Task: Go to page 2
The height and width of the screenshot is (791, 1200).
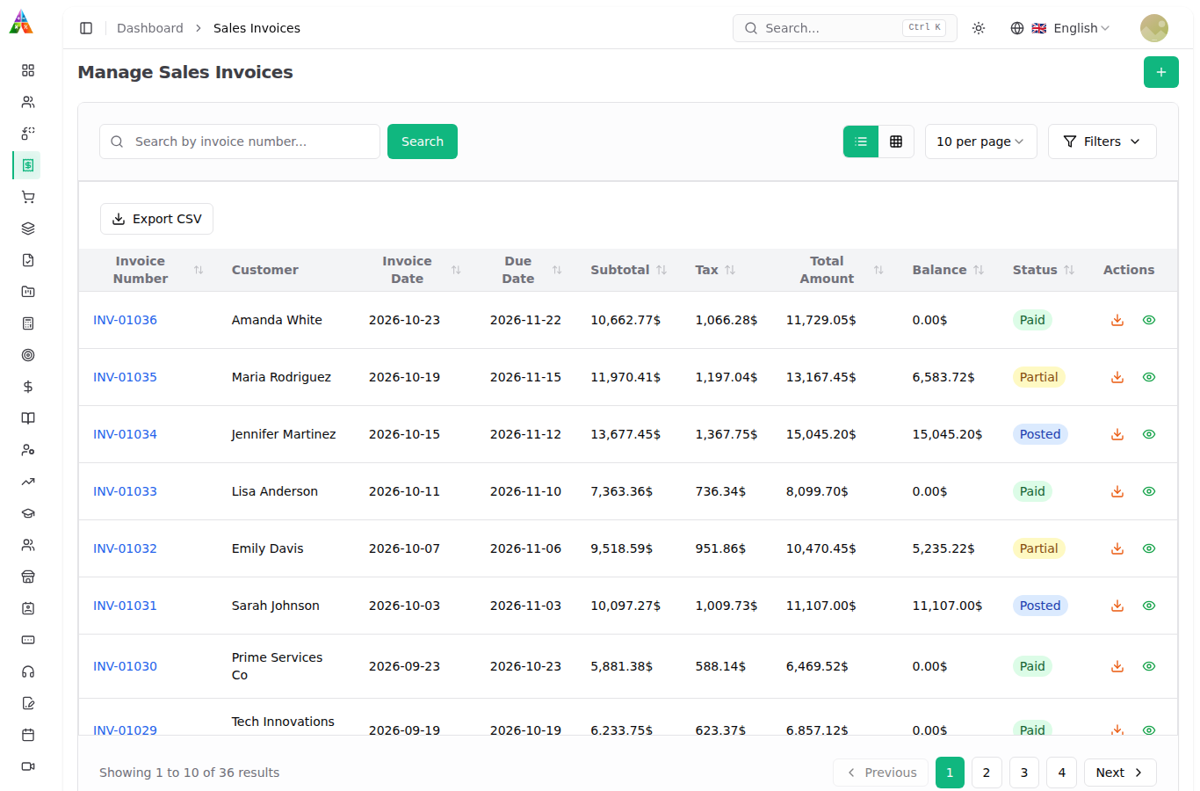Action: coord(987,773)
